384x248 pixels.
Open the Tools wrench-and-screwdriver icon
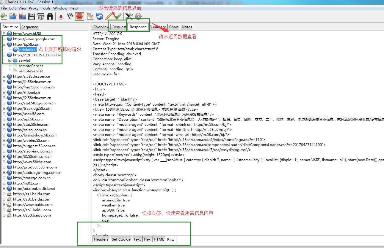(x=129, y=16)
